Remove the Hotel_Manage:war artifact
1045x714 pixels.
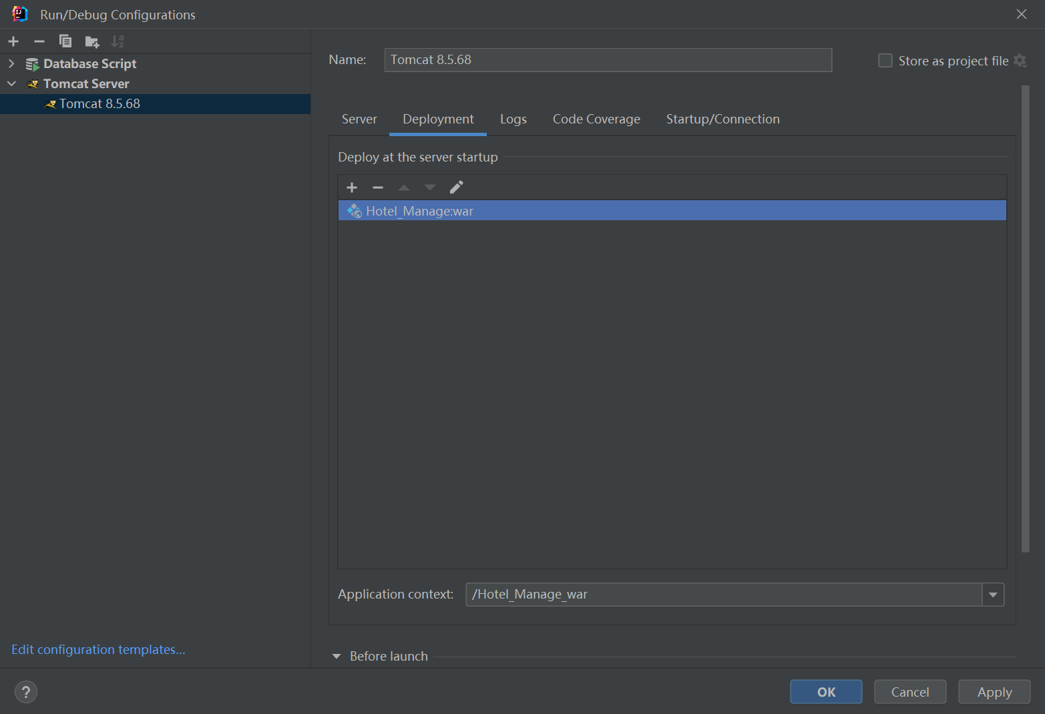point(378,188)
